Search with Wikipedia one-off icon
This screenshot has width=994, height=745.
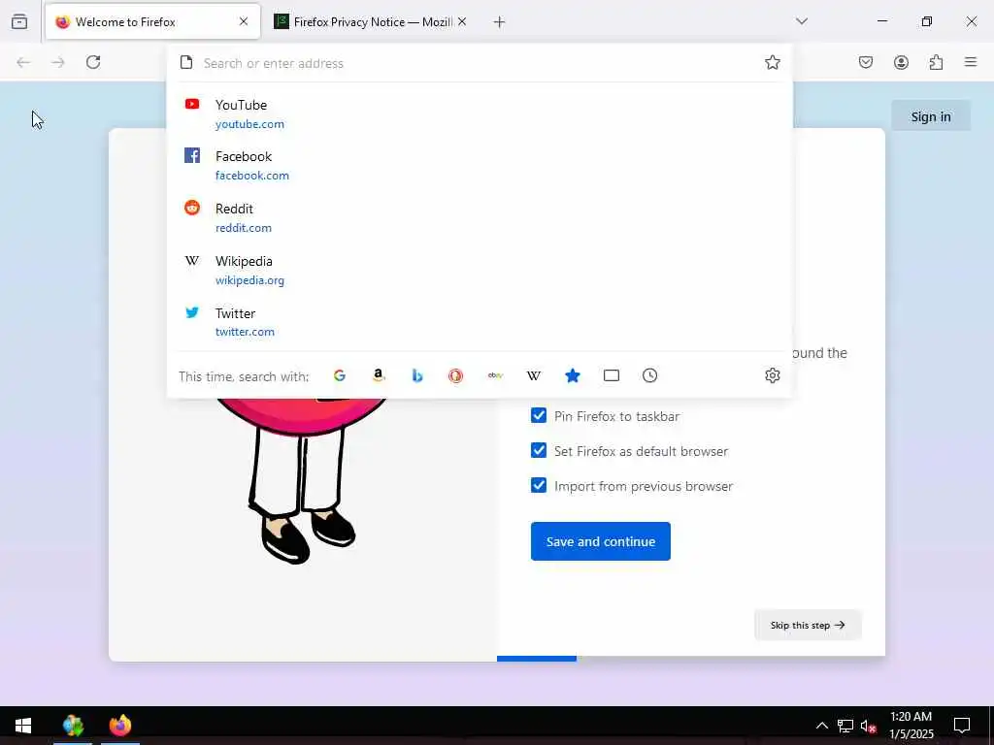click(534, 375)
